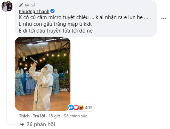Image resolution: width=170 pixels, height=129 pixels.
Task: Open the Phương Thanh profile link
Action: point(34,12)
